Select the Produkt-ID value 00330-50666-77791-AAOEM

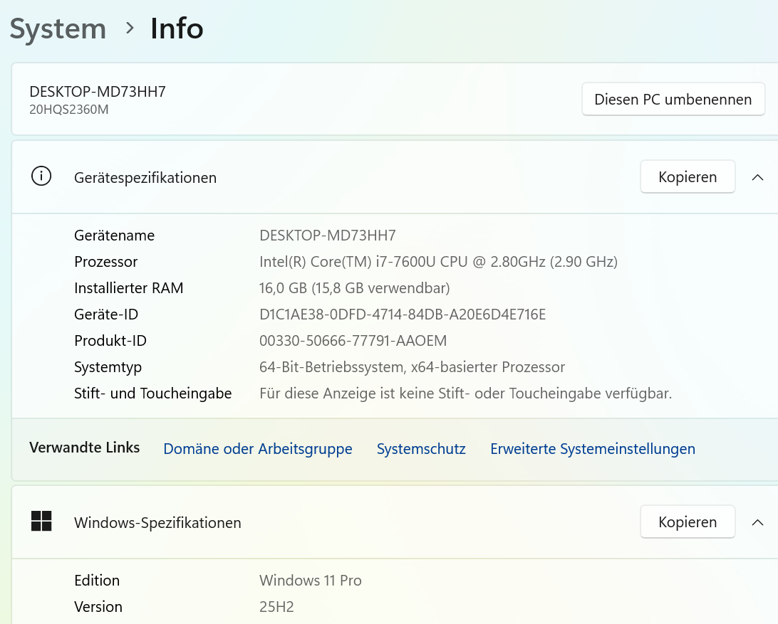click(353, 341)
